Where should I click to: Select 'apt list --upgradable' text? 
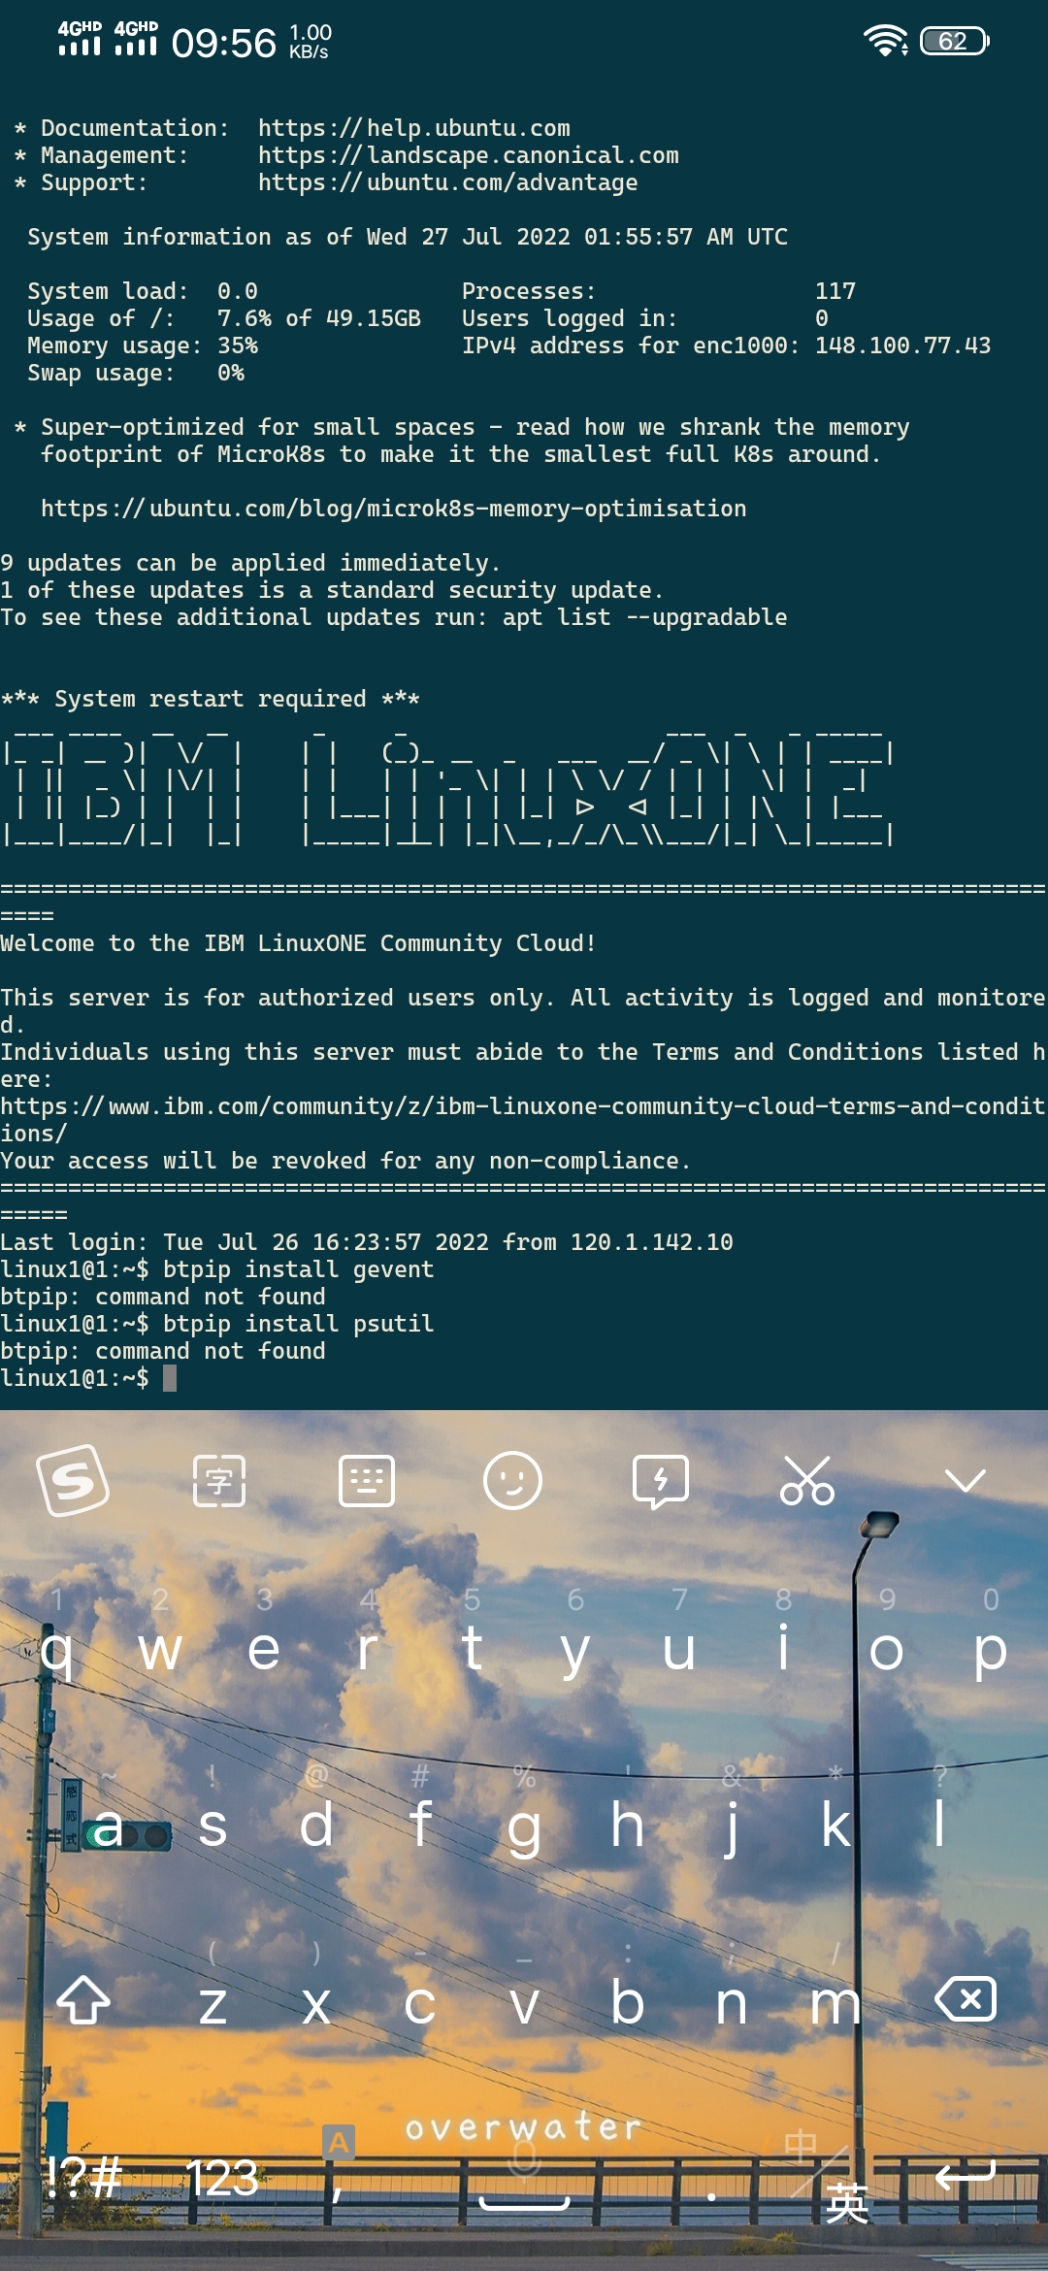click(x=645, y=617)
